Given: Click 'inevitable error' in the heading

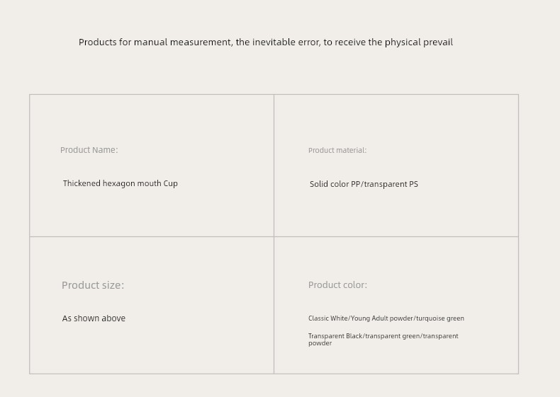Looking at the screenshot, I should point(286,42).
